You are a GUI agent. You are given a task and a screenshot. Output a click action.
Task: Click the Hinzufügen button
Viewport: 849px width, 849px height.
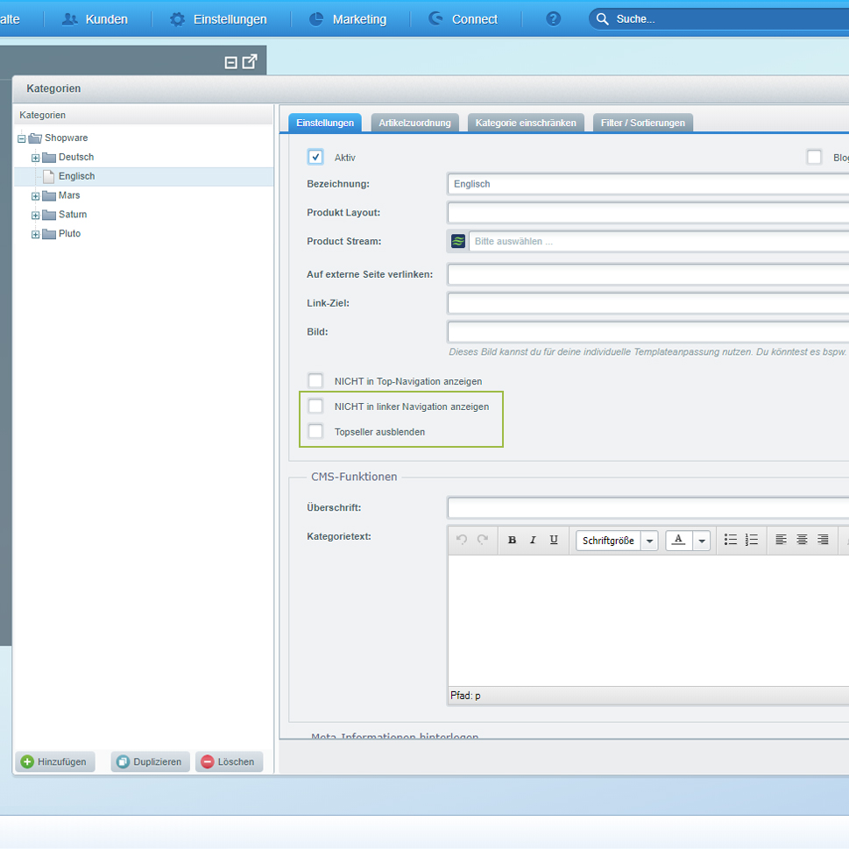coord(54,761)
